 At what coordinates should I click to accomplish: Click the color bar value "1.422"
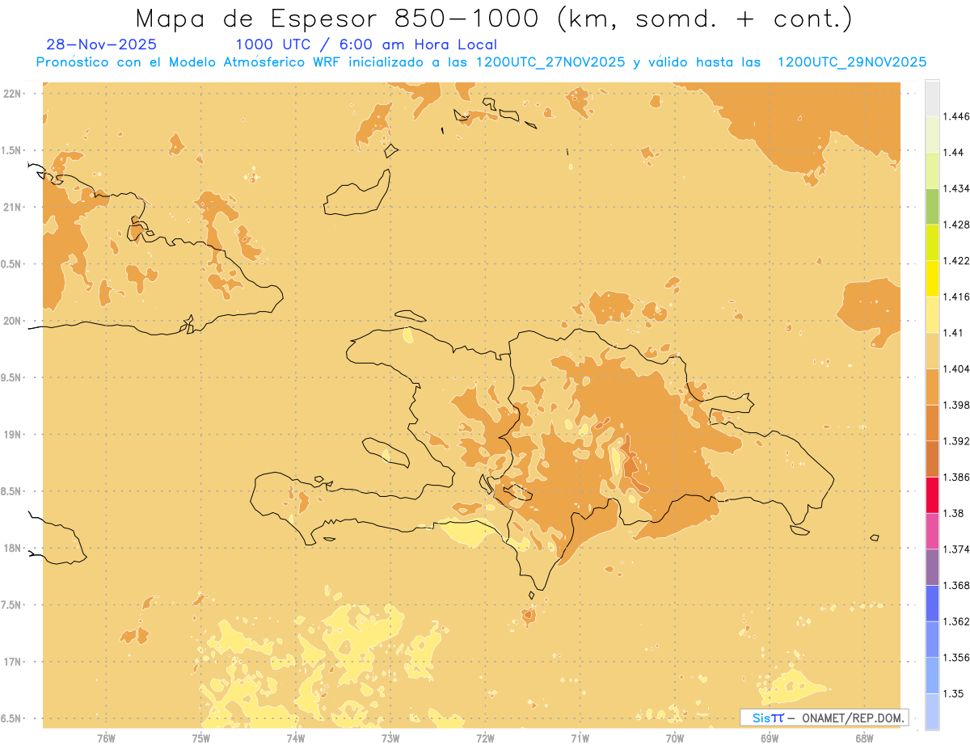click(x=957, y=261)
